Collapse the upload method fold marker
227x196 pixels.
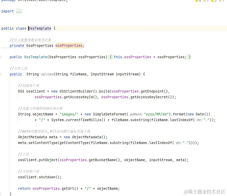pos(1,74)
